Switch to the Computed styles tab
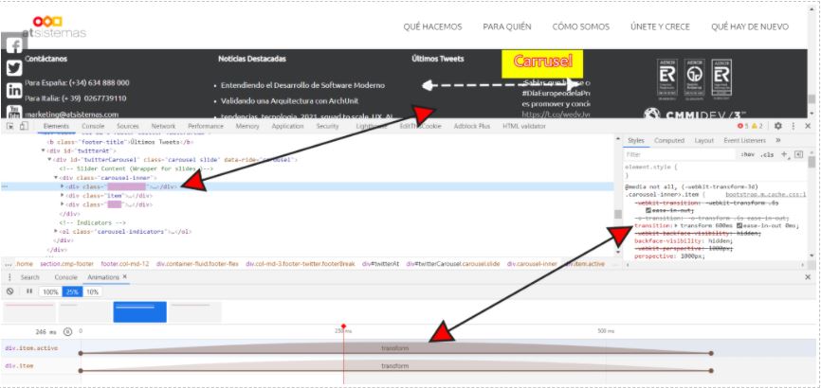The width and height of the screenshot is (821, 388). pyautogui.click(x=669, y=140)
